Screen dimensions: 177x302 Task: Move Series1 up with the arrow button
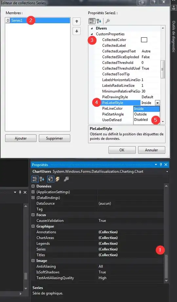(x=77, y=21)
